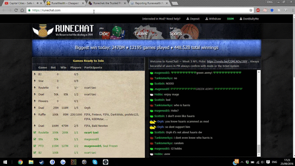Click 'Hobbs' in the 'enjoy mage' message
295x166 pixels.
coord(159,94)
